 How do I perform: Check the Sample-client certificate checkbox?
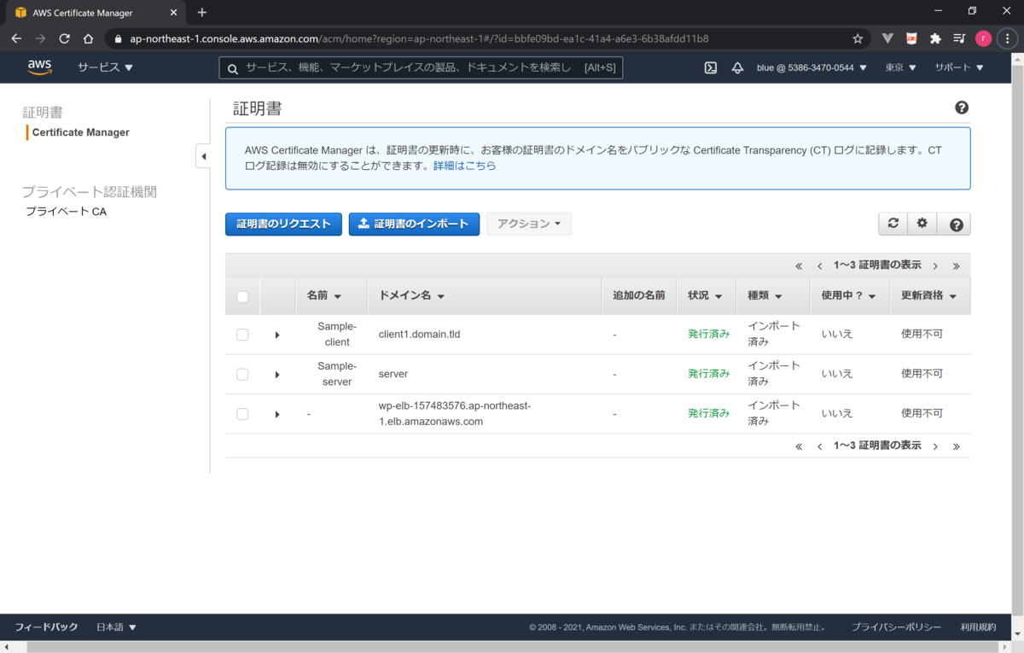point(242,335)
